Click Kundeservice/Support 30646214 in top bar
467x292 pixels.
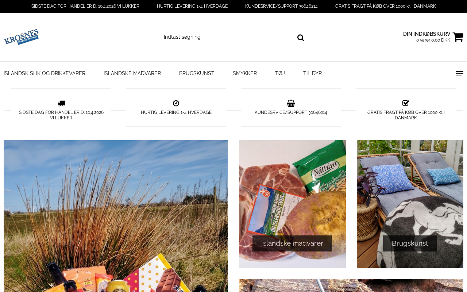click(281, 6)
